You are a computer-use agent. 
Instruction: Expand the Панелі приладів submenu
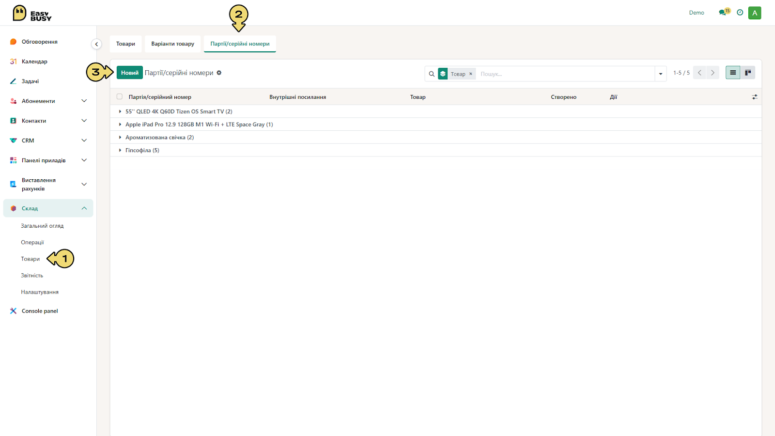point(84,160)
